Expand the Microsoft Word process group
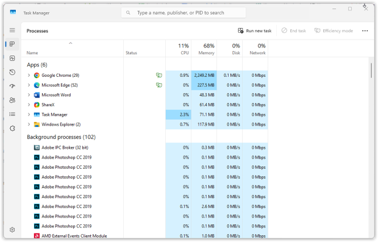The image size is (378, 242). tap(29, 95)
